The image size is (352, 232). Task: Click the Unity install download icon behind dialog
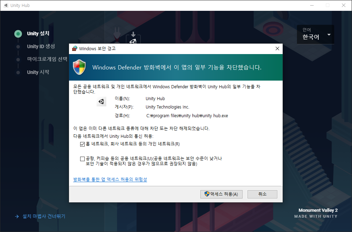tap(133, 38)
